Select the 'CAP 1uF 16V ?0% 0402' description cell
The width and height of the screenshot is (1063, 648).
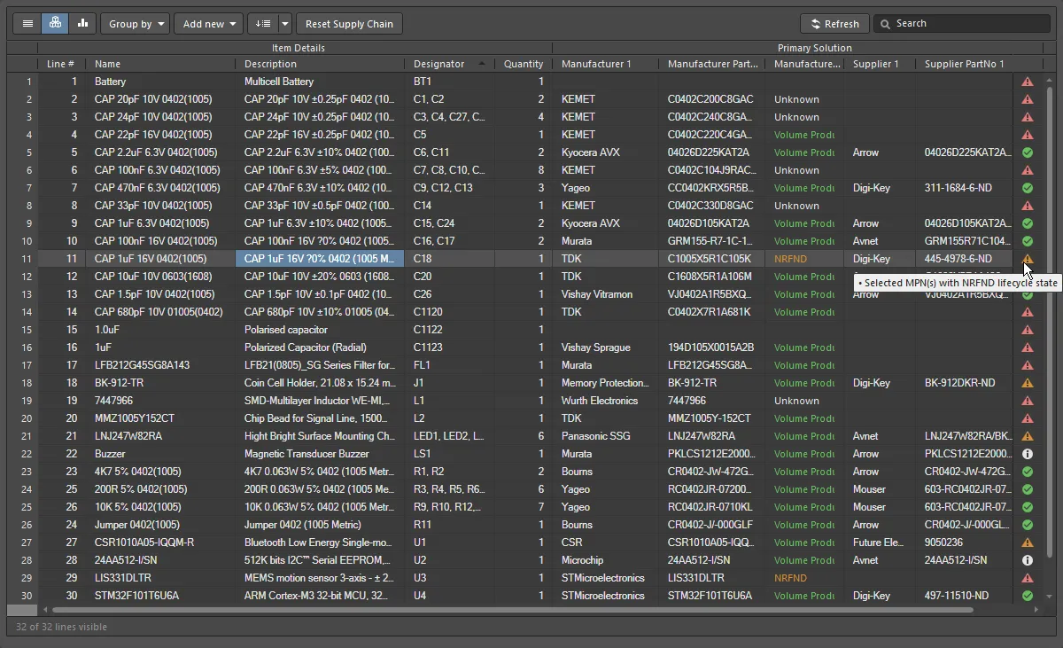tap(320, 259)
